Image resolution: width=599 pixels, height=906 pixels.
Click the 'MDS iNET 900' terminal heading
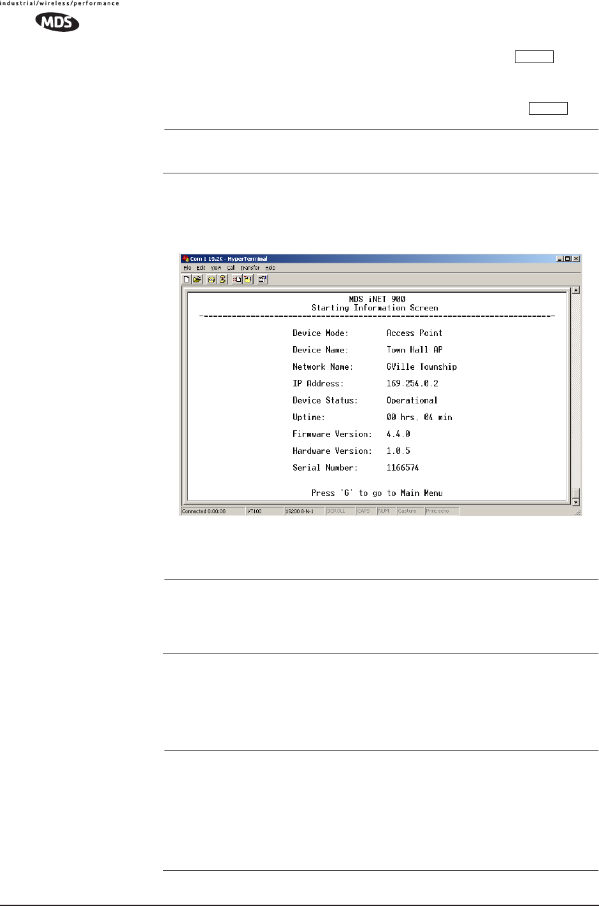coord(377,299)
